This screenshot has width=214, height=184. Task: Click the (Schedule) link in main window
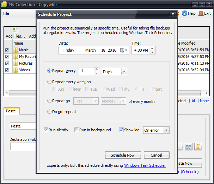(x=190, y=172)
